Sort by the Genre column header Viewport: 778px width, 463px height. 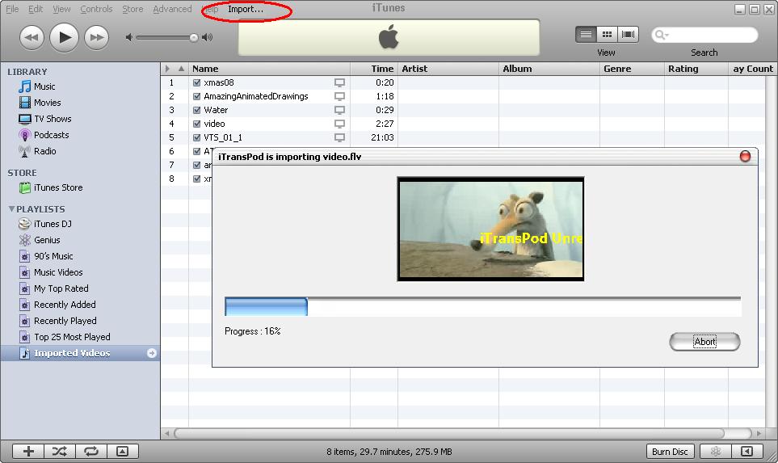(x=632, y=69)
